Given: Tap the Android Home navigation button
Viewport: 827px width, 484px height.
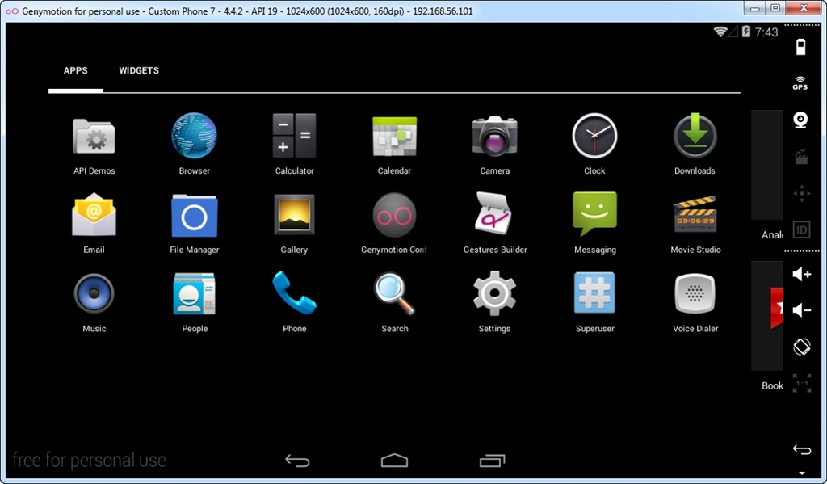Looking at the screenshot, I should [x=394, y=461].
